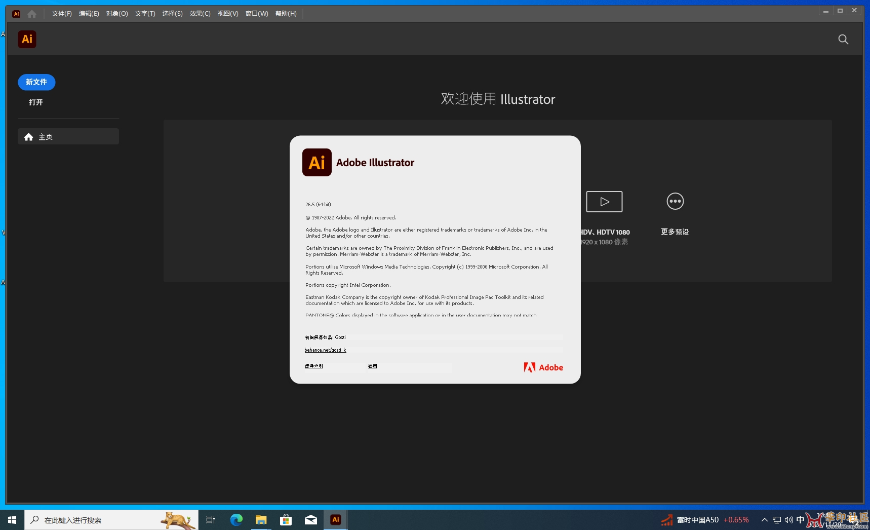Open the 文字(T) menu
Image resolution: width=870 pixels, height=530 pixels.
[145, 14]
